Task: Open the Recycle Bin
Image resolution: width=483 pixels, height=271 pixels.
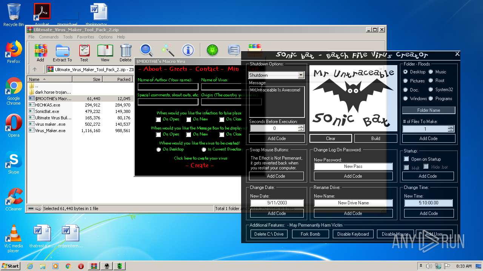Action: (x=14, y=15)
